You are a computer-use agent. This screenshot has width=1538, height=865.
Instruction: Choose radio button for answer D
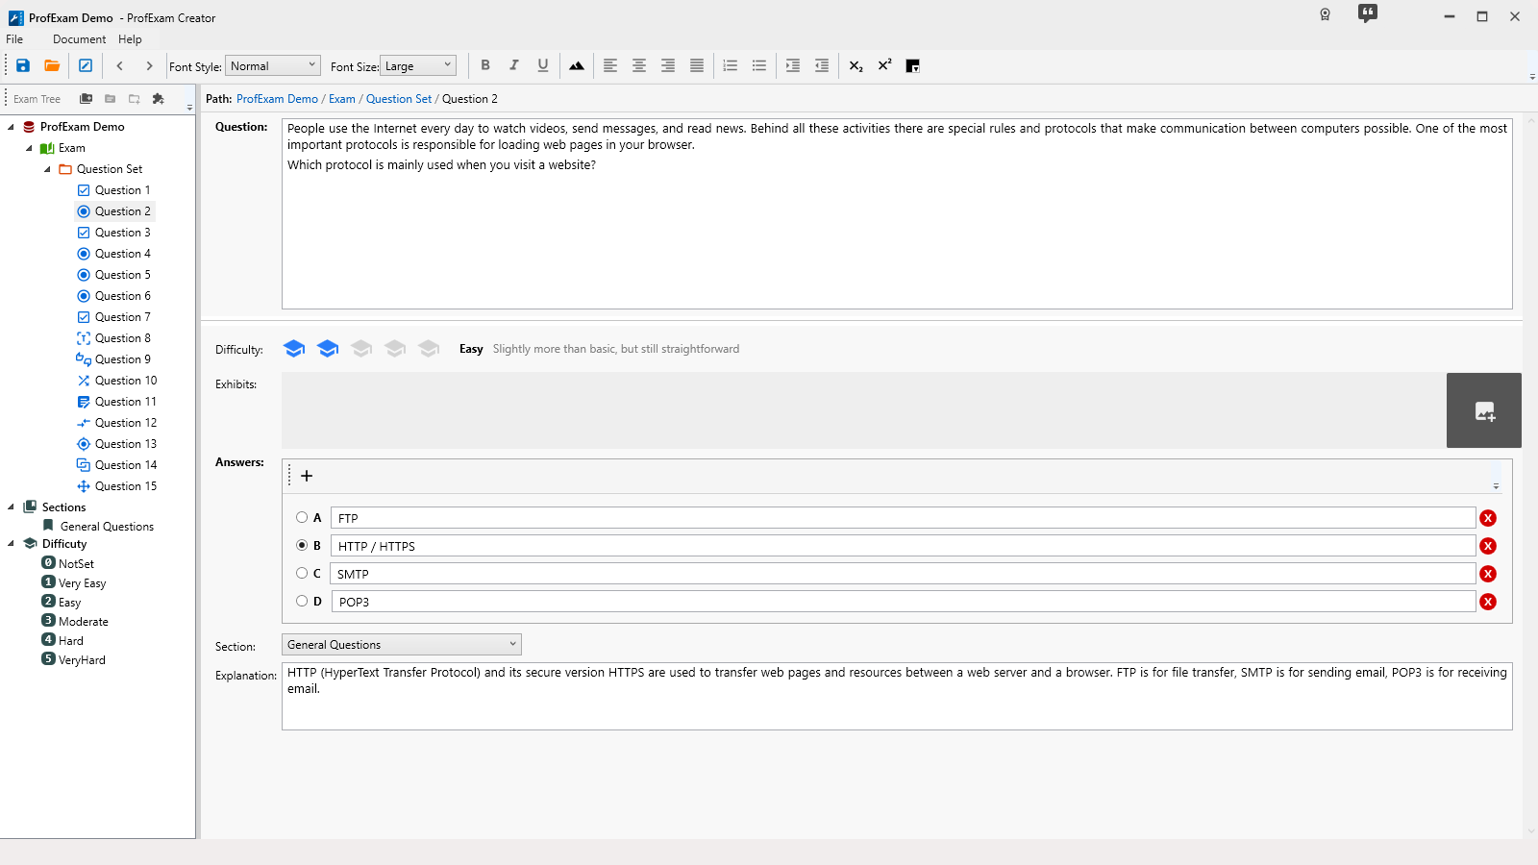[x=302, y=601]
